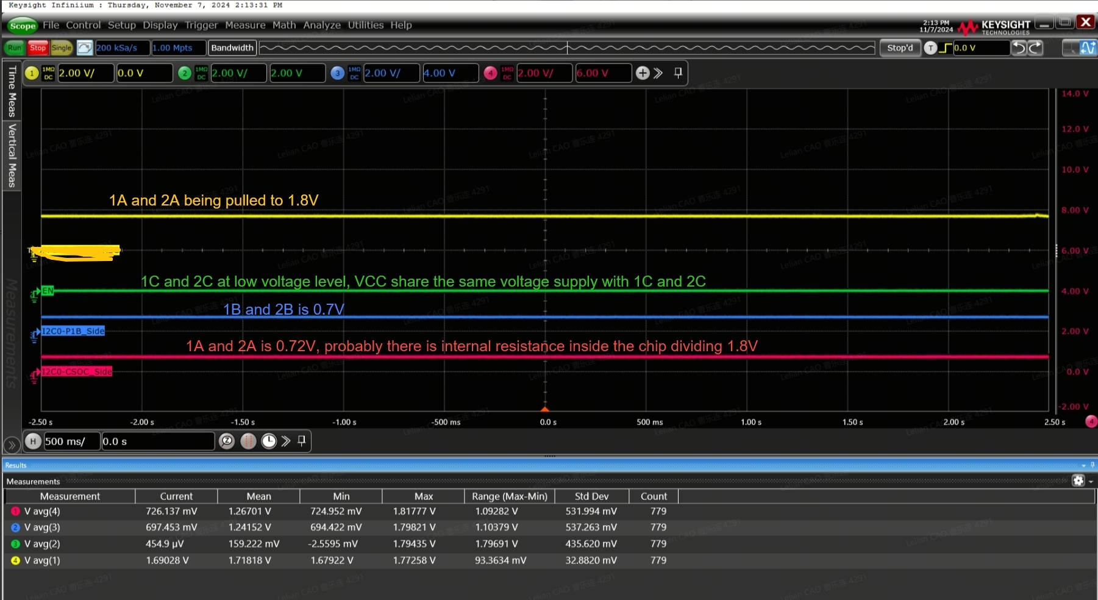Viewport: 1098px width, 600px height.
Task: Toggle channel 3 blue button
Action: (x=338, y=73)
